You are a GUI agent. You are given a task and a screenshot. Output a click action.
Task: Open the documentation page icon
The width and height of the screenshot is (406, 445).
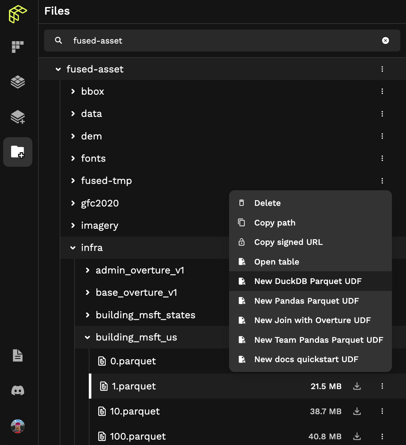click(18, 355)
